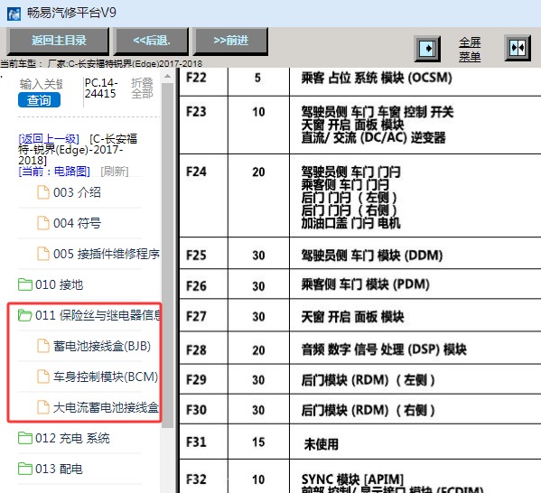541x493 pixels.
Task: Click fuse cell F30
Action: pyautogui.click(x=196, y=410)
